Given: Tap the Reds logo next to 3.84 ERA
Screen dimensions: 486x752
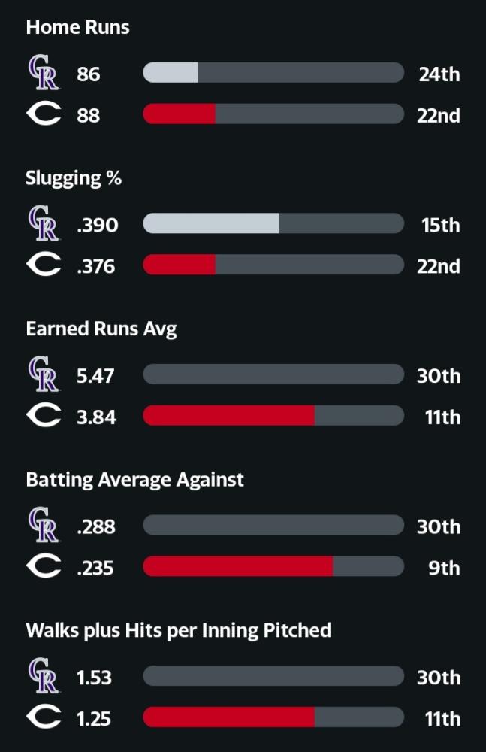Looking at the screenshot, I should [x=44, y=415].
